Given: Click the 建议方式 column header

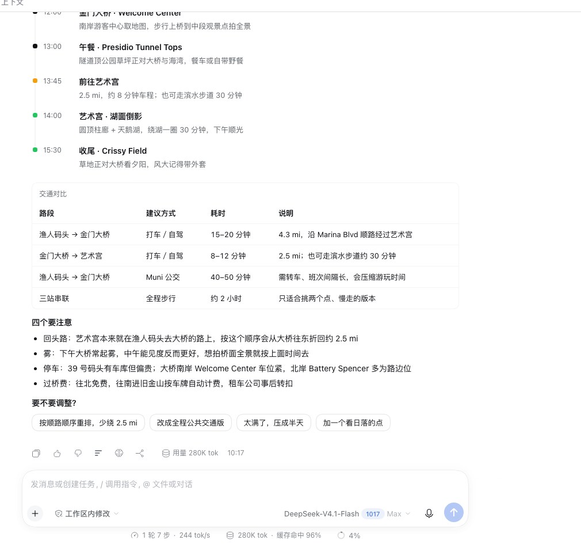Looking at the screenshot, I should [x=161, y=213].
